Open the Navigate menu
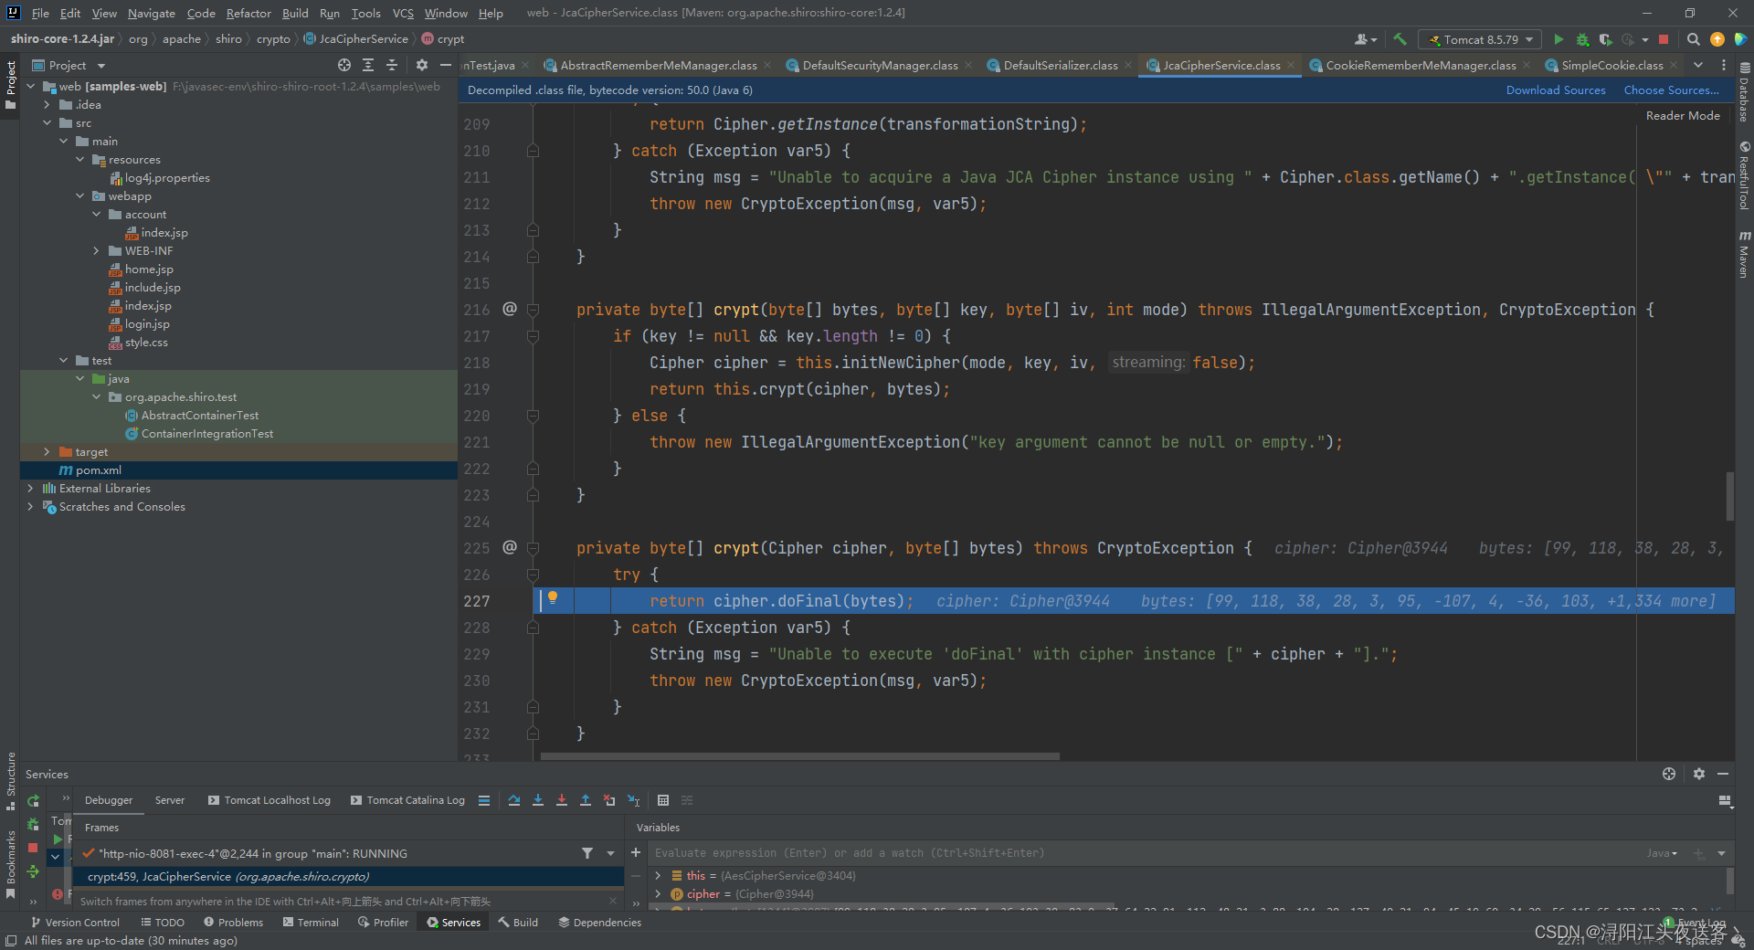 [151, 13]
